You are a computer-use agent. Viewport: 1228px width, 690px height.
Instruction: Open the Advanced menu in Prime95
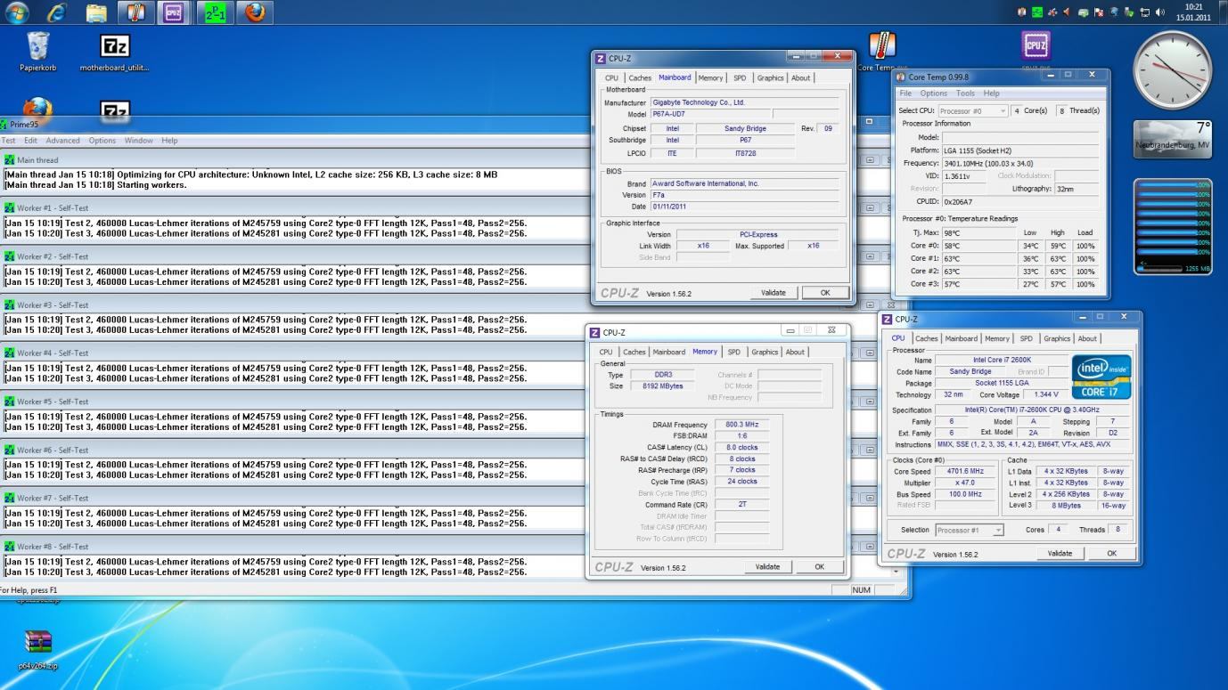click(63, 141)
